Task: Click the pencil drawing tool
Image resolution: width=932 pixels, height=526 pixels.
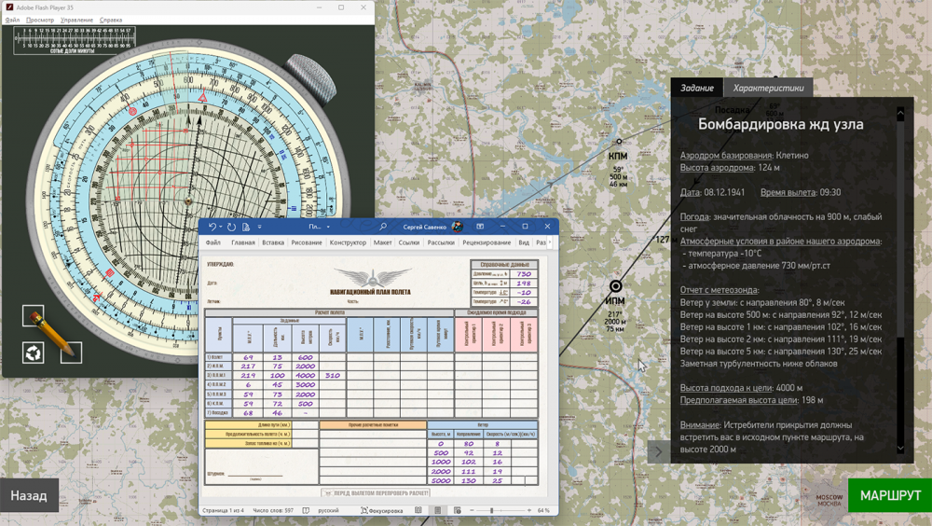Action: click(51, 333)
